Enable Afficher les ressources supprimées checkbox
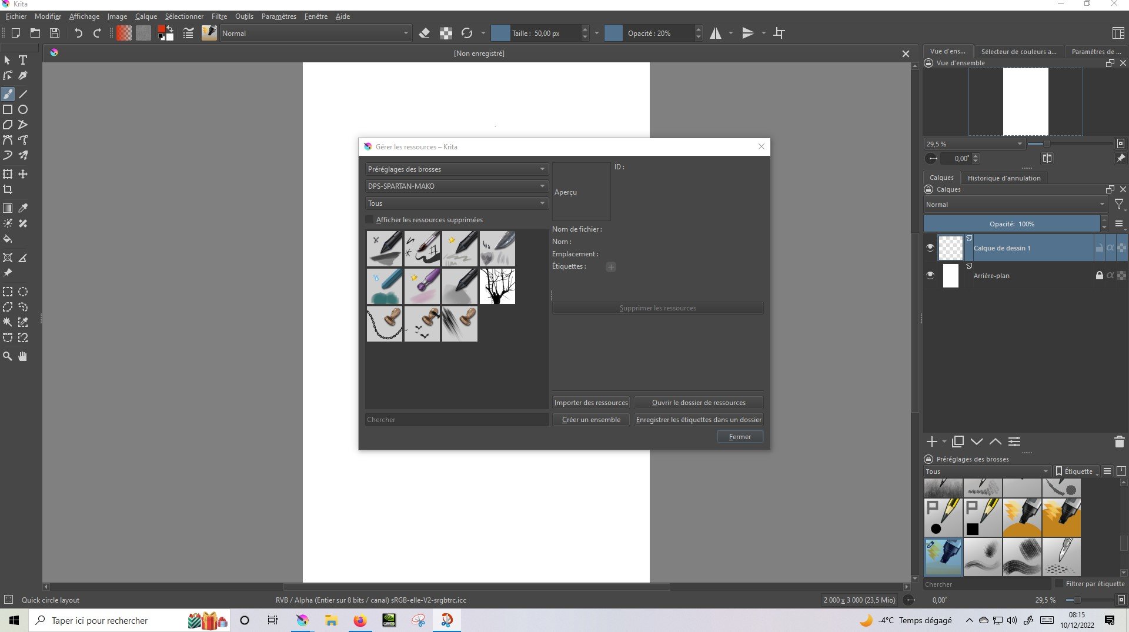The image size is (1129, 632). 369,220
